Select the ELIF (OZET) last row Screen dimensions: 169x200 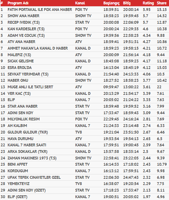click(x=84, y=197)
